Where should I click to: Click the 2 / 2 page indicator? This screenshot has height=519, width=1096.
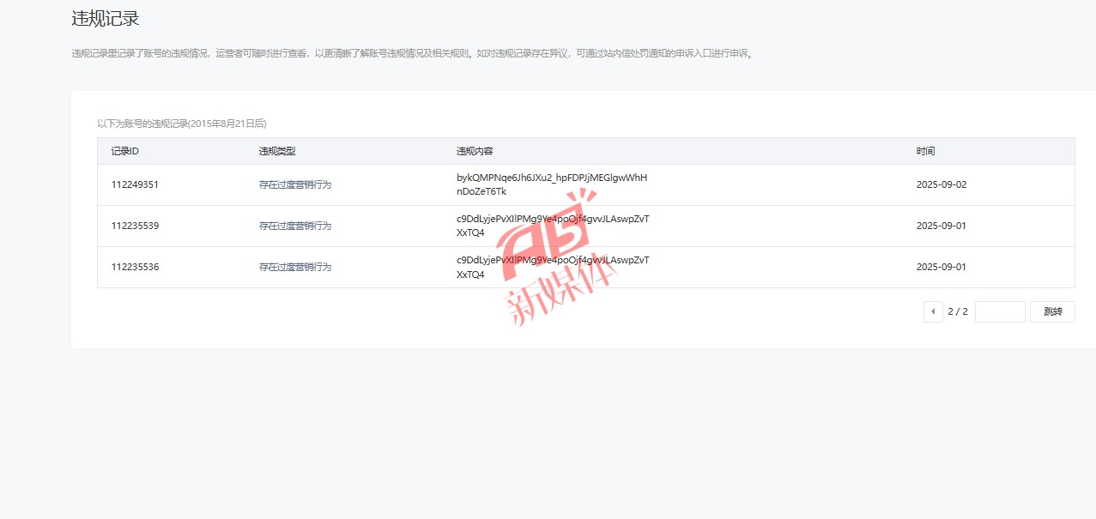click(958, 312)
